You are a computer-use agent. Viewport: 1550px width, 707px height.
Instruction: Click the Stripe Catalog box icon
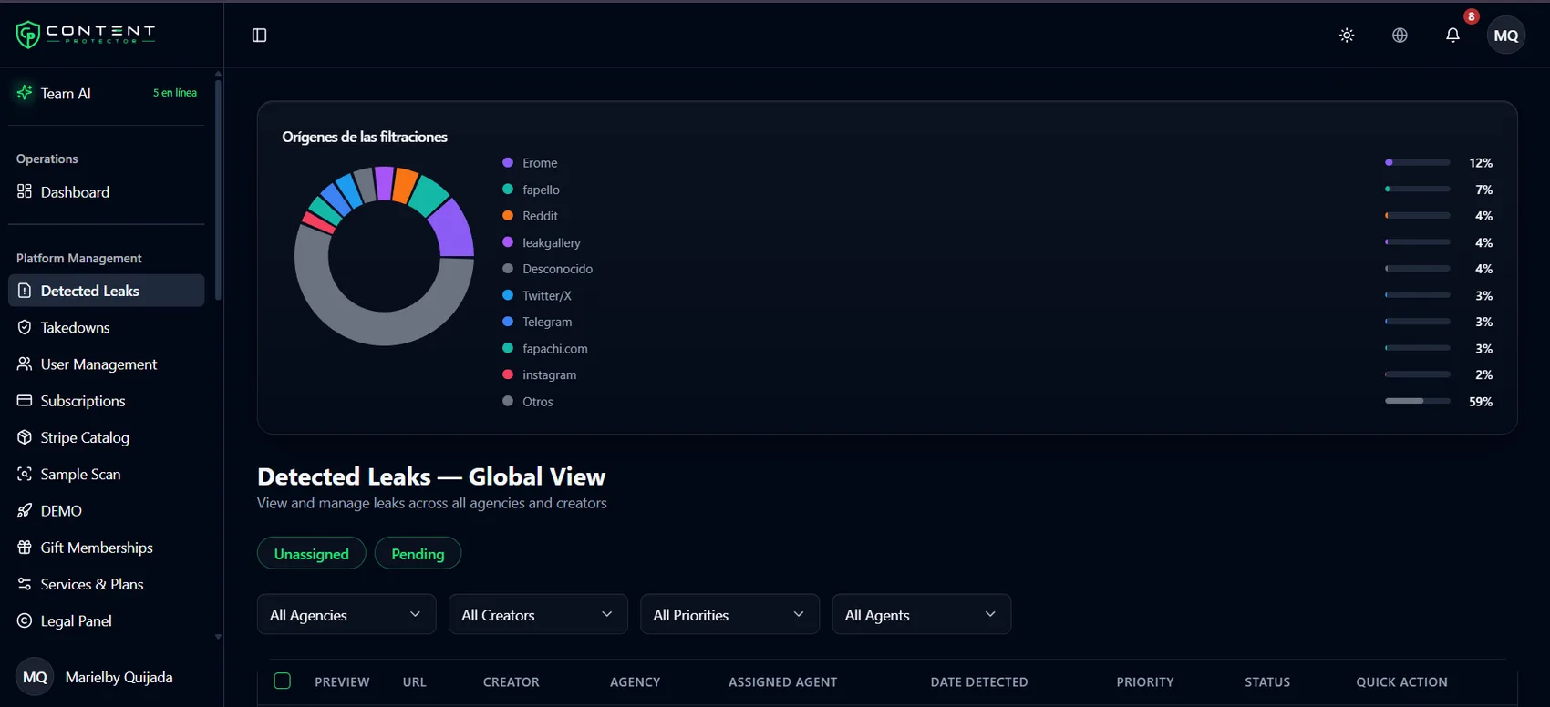[25, 437]
